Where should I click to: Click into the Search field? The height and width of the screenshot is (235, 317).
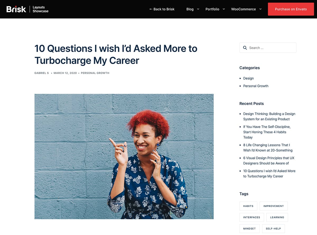pos(268,48)
